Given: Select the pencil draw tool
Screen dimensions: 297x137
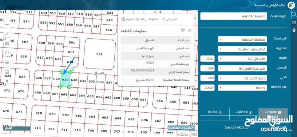Looking at the screenshot, I should [7, 34].
